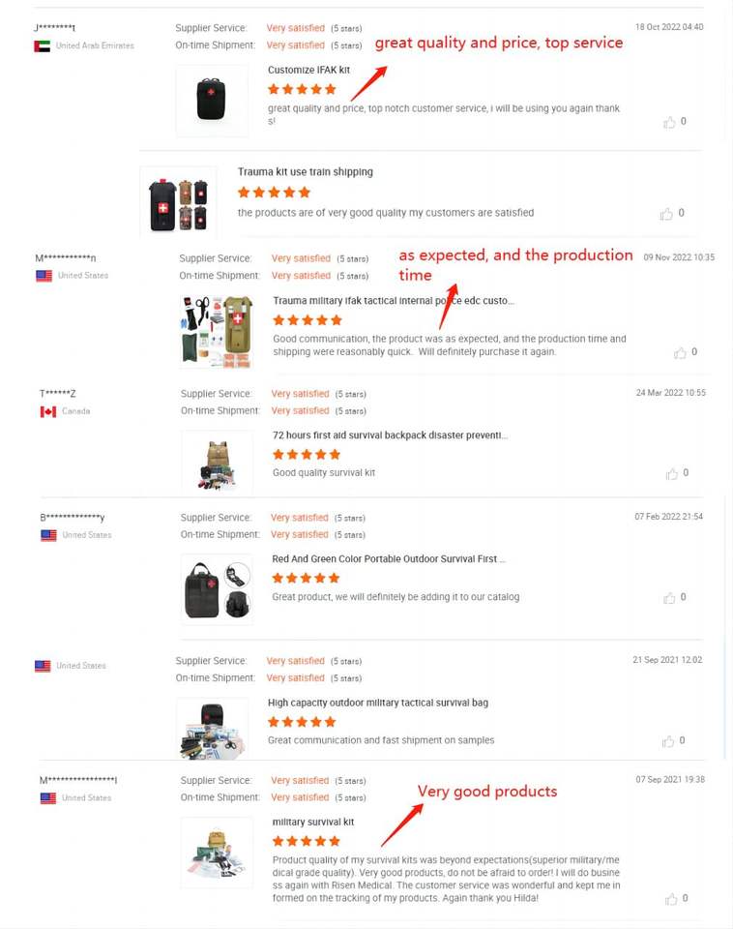The height and width of the screenshot is (929, 733).
Task: Like the Trauma military ifak tactical review
Action: tap(680, 353)
